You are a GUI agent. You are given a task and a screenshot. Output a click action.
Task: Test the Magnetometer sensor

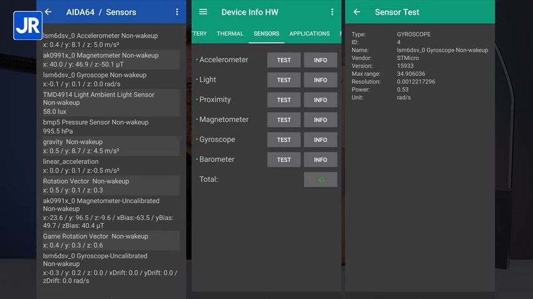click(284, 120)
